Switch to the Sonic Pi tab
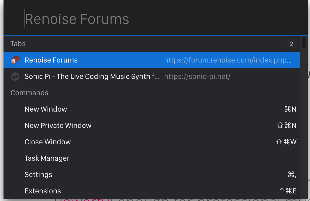Viewport: 310px width, 201px height. coord(152,77)
